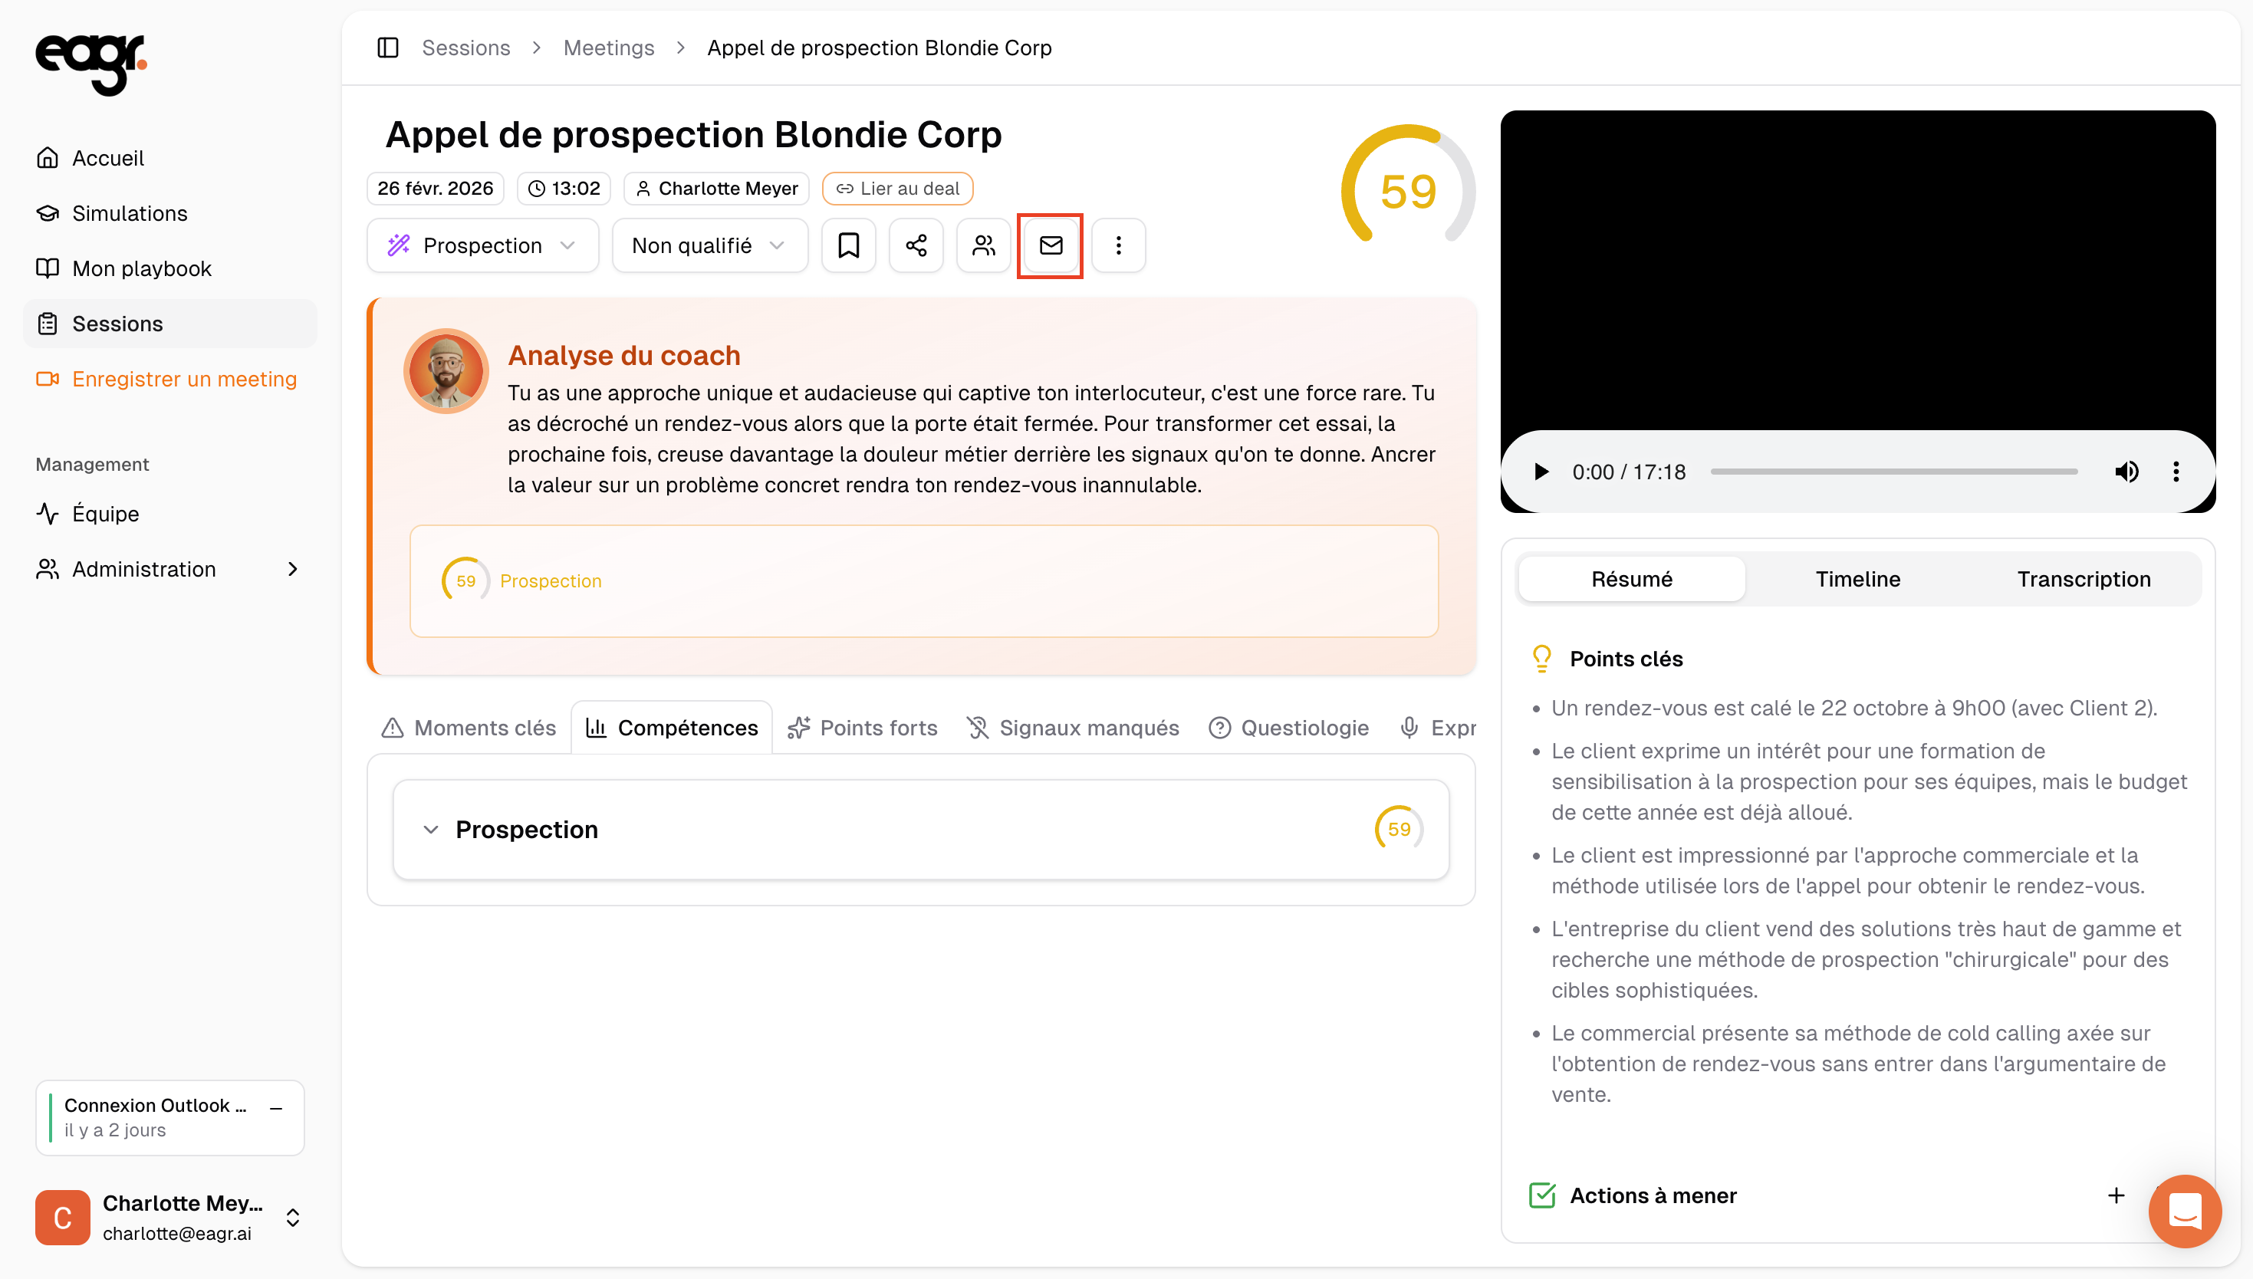Add an action with the plus icon

coord(2115,1195)
